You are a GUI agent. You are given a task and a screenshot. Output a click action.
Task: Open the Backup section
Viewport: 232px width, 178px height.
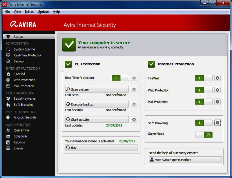point(19,61)
